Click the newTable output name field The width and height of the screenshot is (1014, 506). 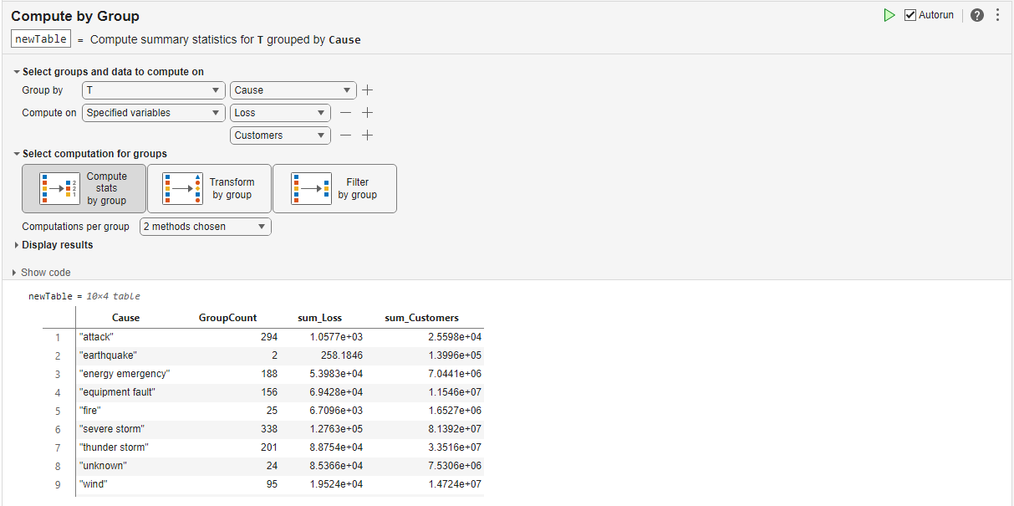click(x=40, y=38)
